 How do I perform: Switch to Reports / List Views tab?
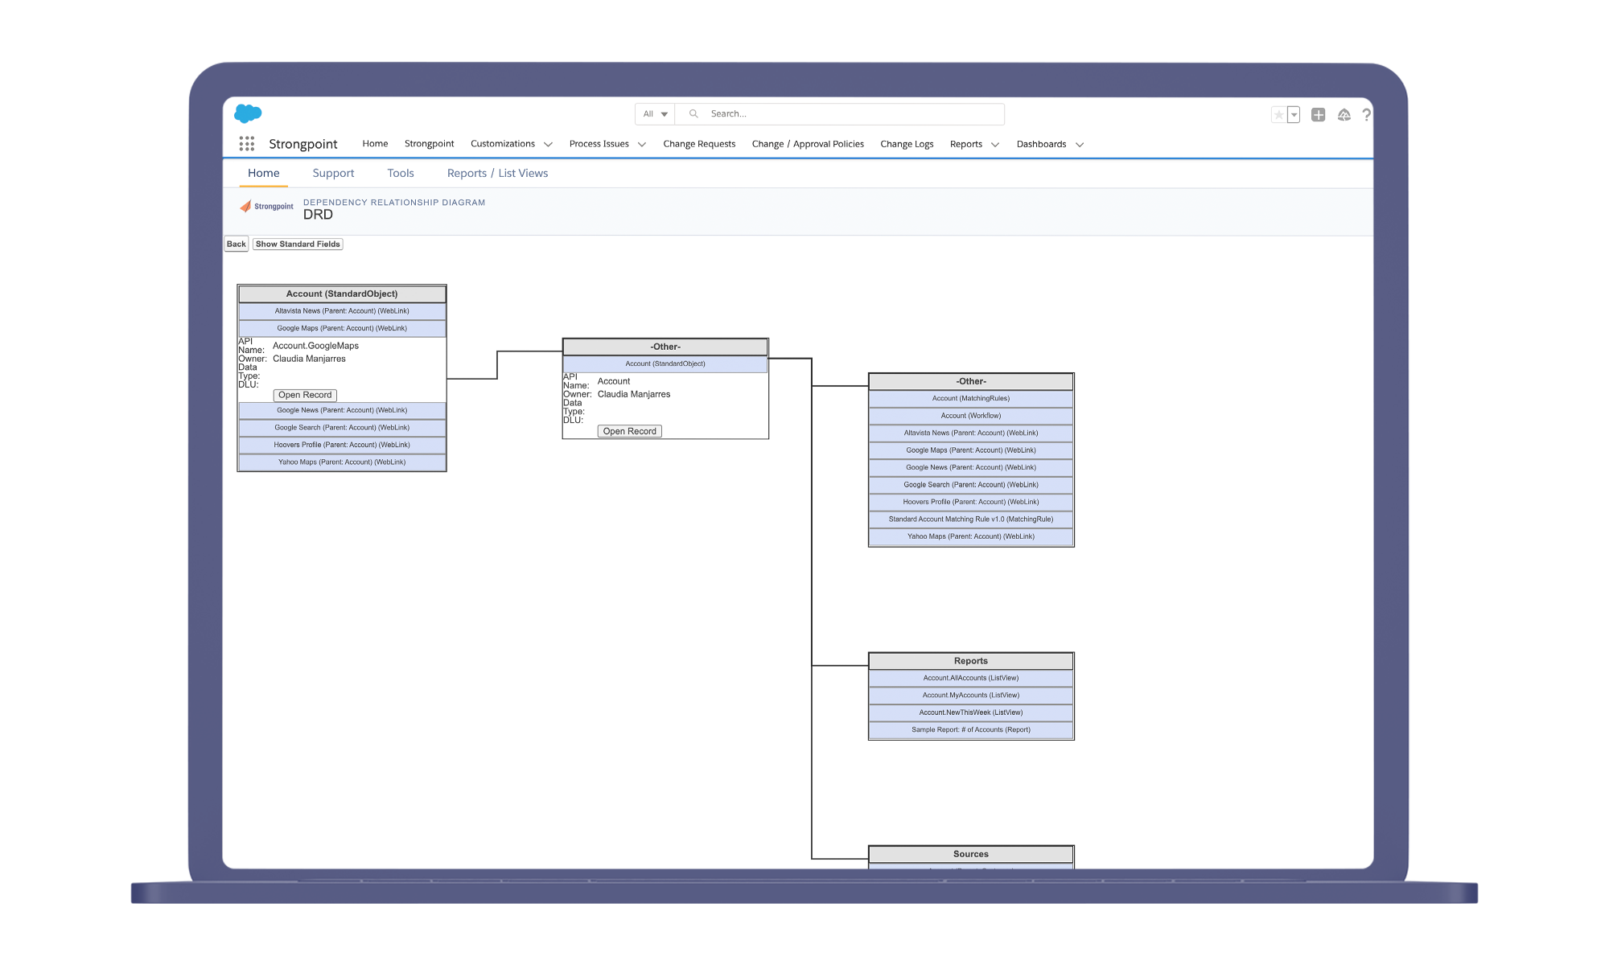(497, 173)
